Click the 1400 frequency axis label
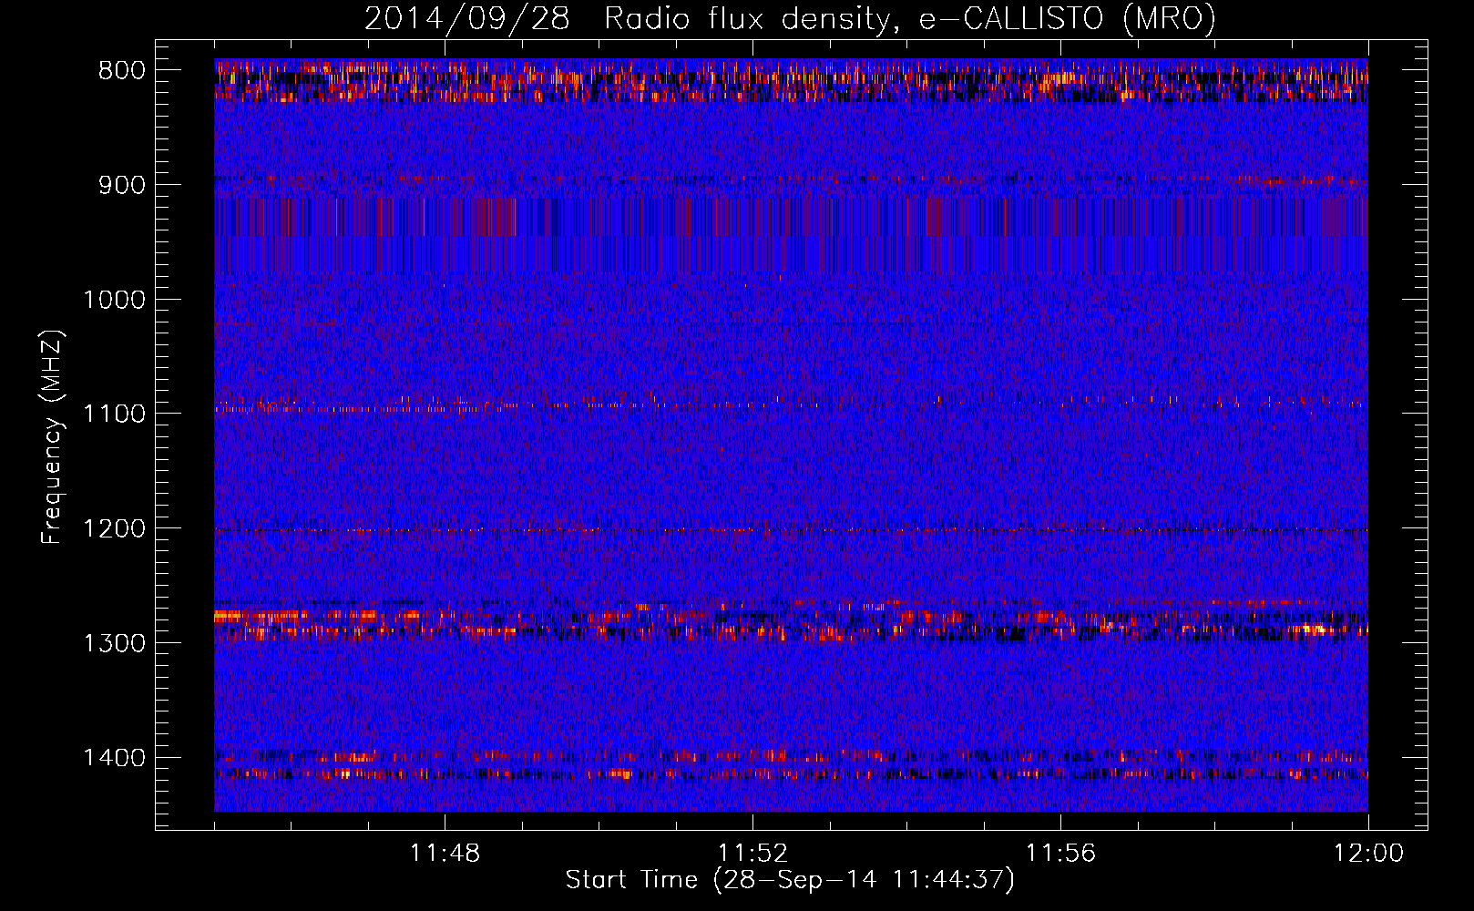1474x911 pixels. 114,757
